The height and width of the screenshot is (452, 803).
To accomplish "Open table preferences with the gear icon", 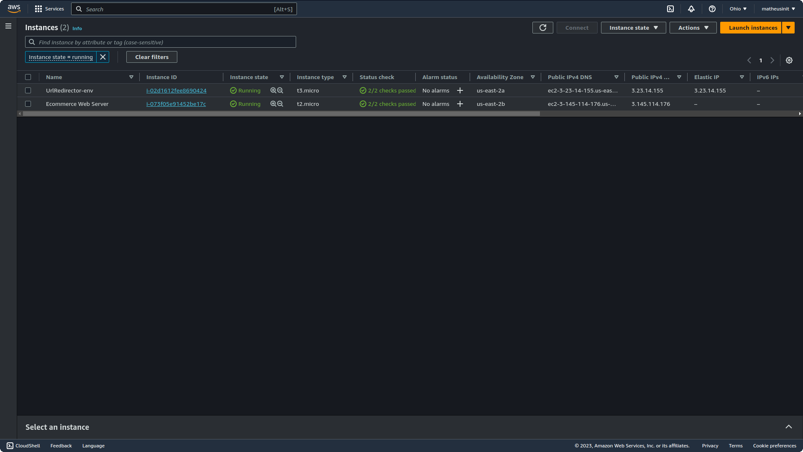I will click(x=789, y=60).
